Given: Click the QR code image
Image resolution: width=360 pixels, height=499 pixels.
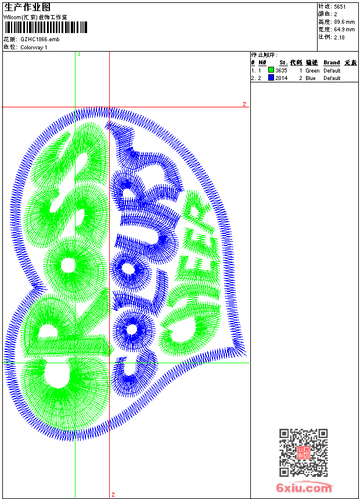Looking at the screenshot, I should tap(303, 453).
